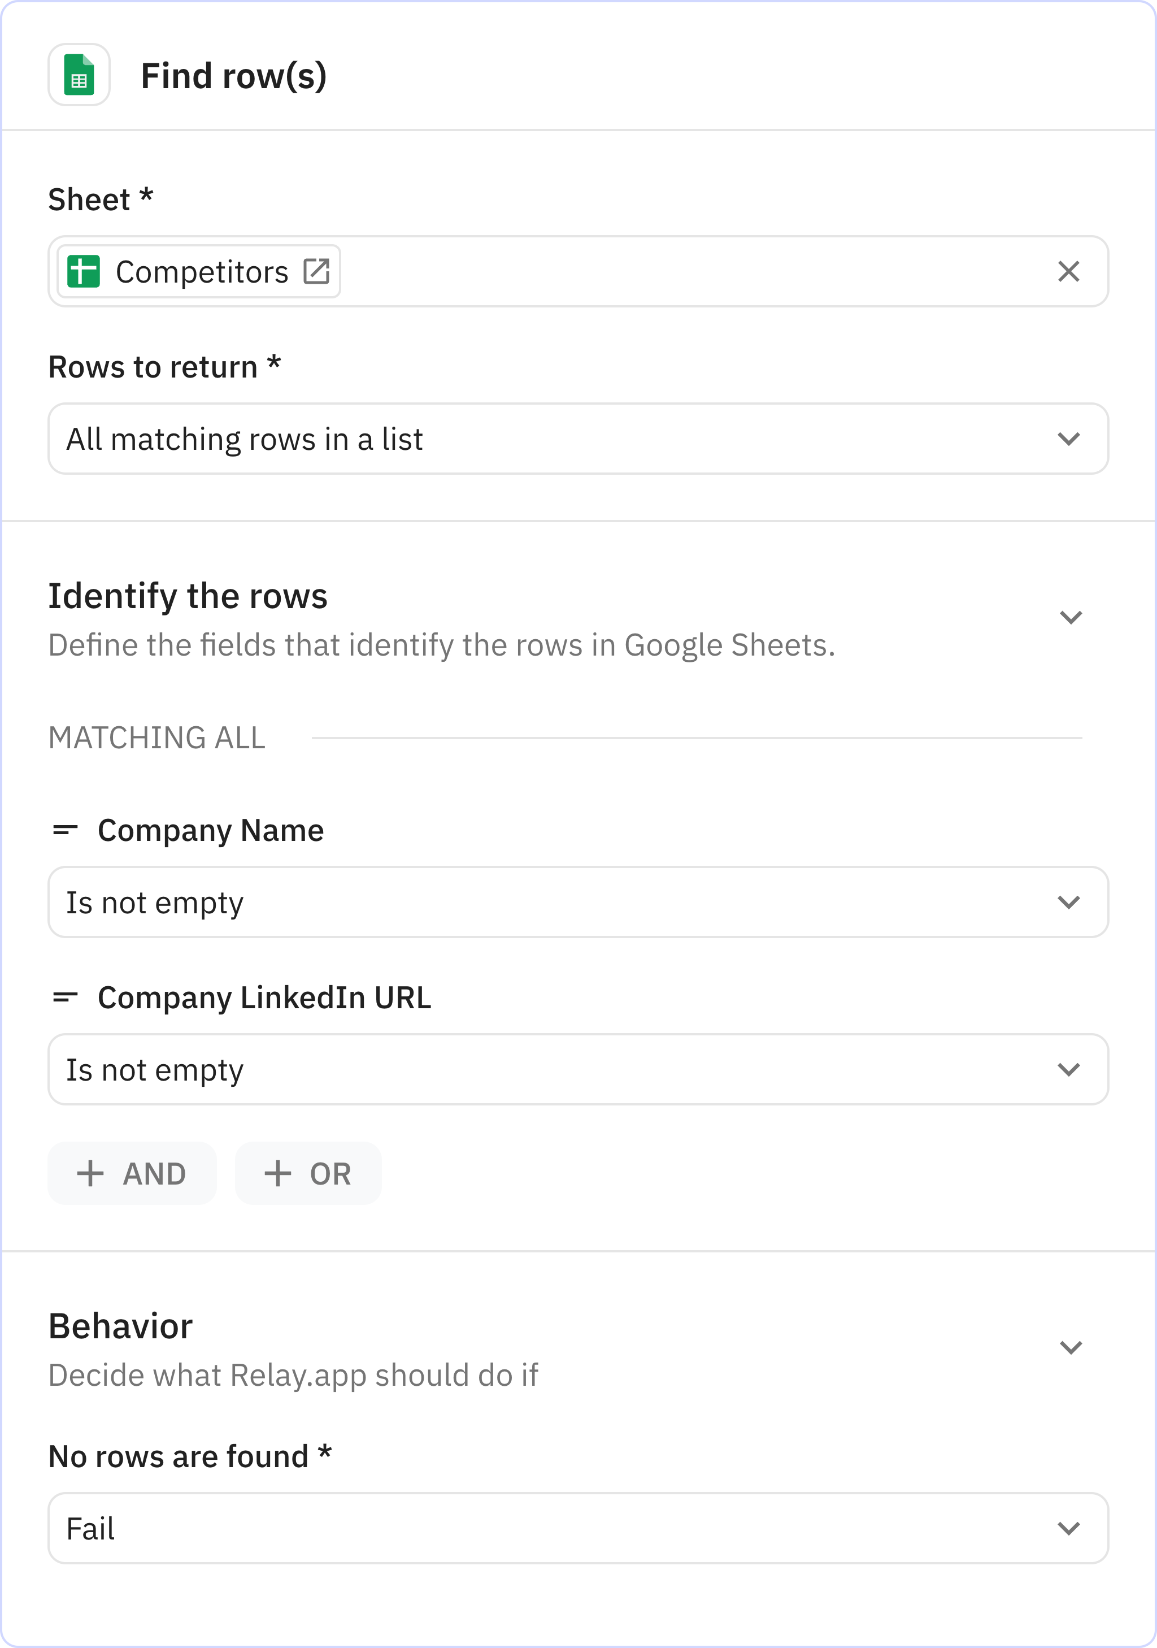This screenshot has width=1157, height=1648.
Task: Click the Company LinkedIn URL field icon
Action: [x=66, y=998]
